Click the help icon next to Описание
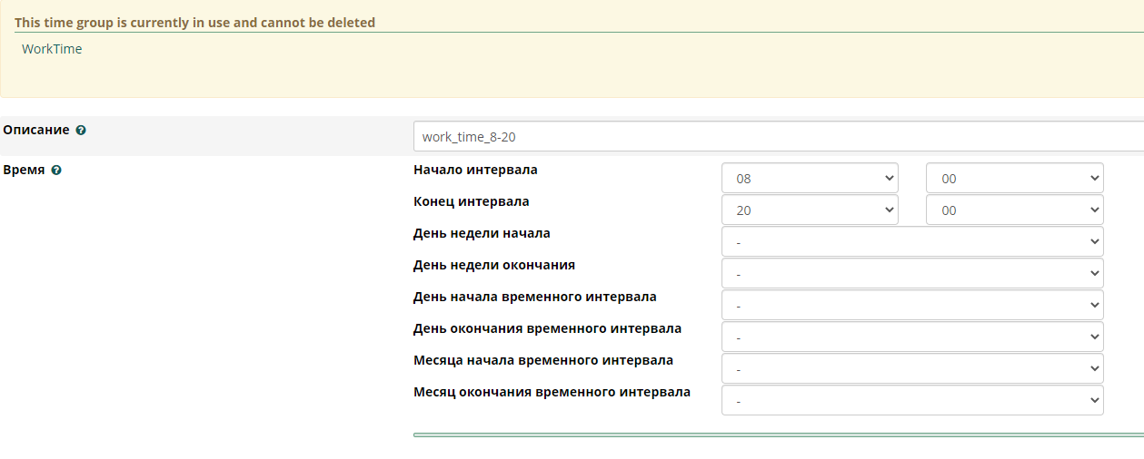The image size is (1144, 459). pyautogui.click(x=81, y=131)
